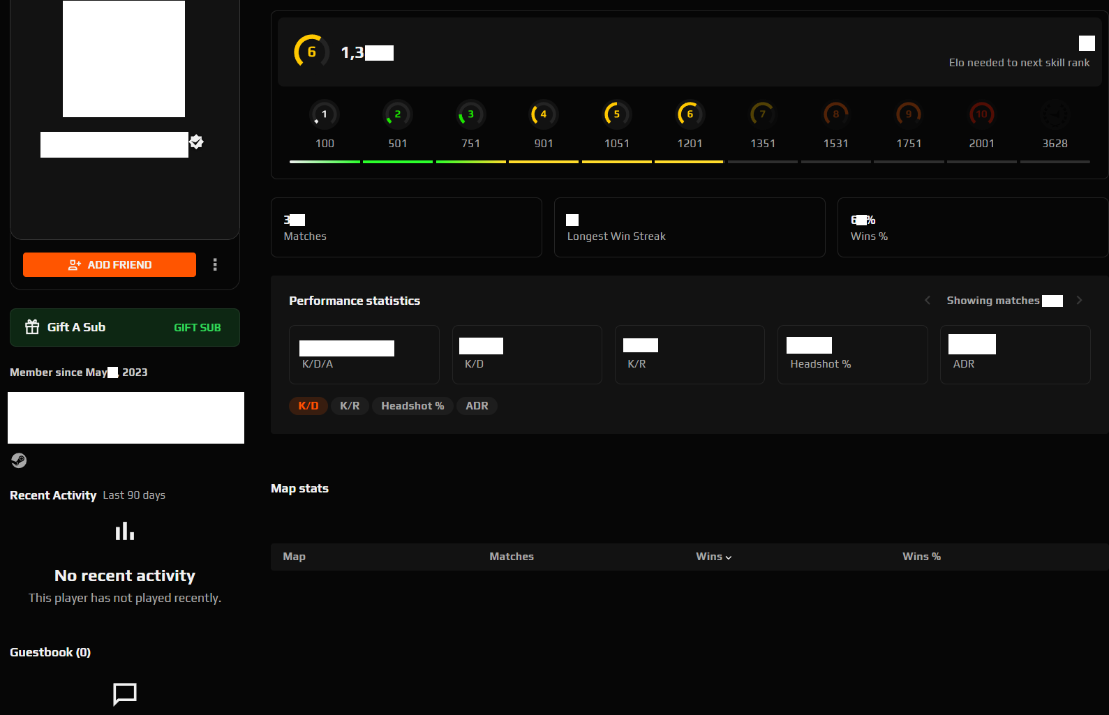Go to previous matches with left chevron
This screenshot has width=1109, height=715.
tap(928, 301)
